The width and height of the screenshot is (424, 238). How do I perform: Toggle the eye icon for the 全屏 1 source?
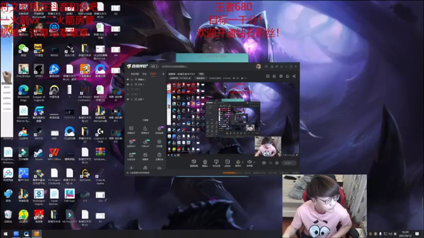pos(128,99)
